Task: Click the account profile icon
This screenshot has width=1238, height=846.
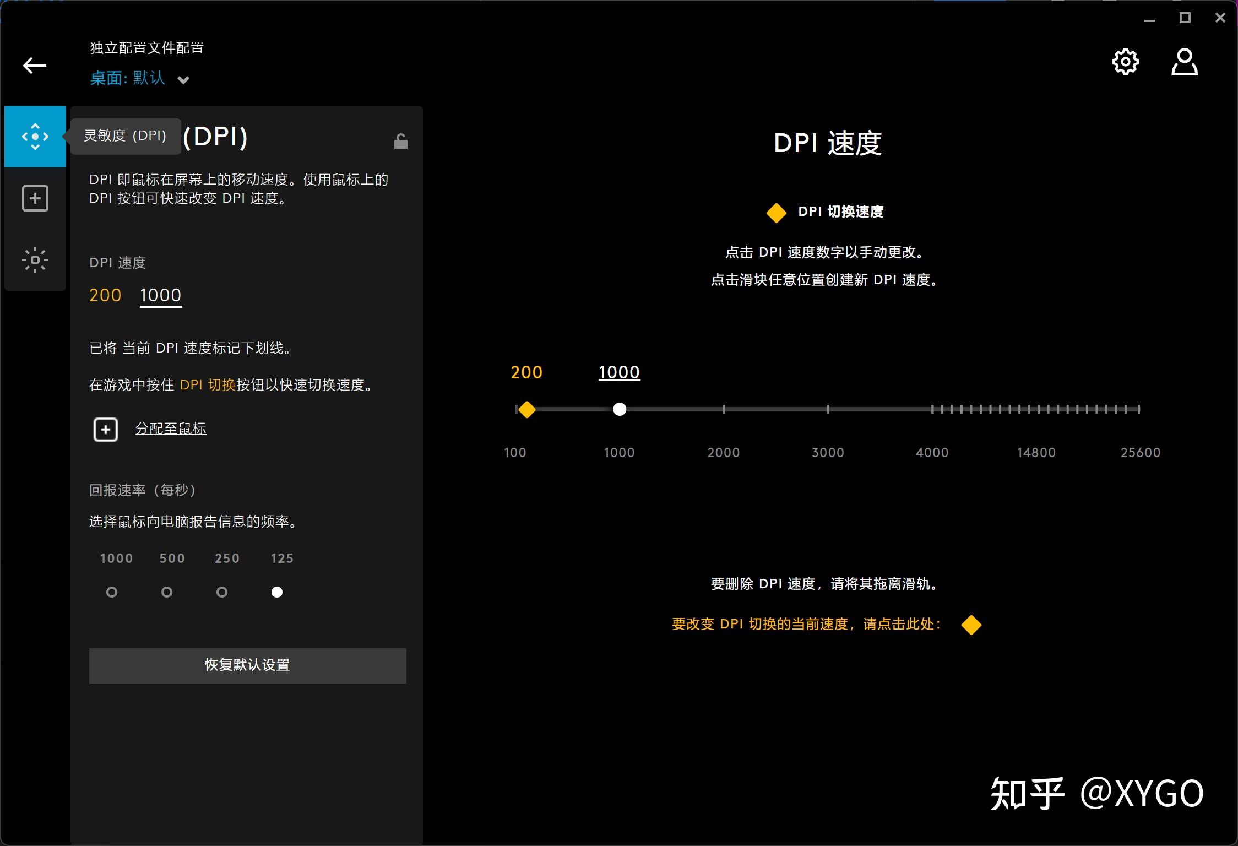Action: 1184,62
